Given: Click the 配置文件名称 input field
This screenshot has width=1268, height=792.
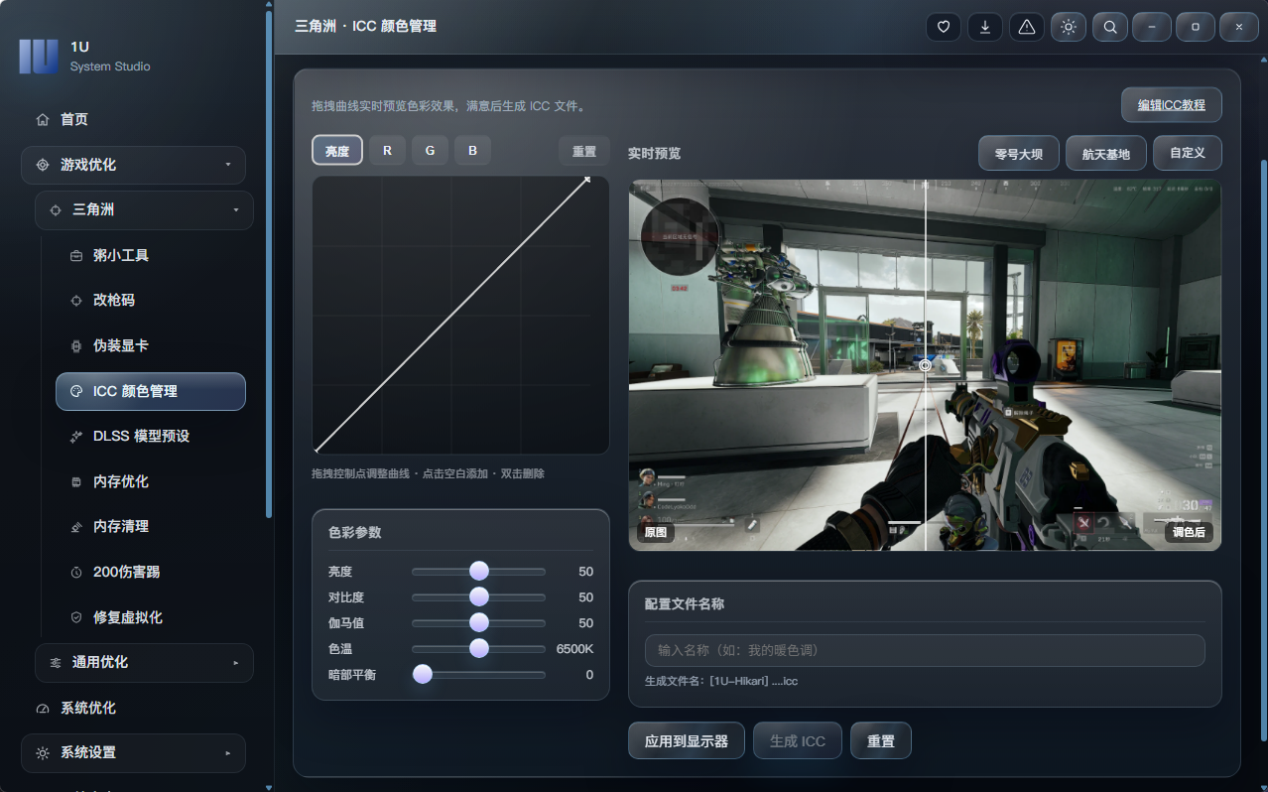Looking at the screenshot, I should (925, 650).
